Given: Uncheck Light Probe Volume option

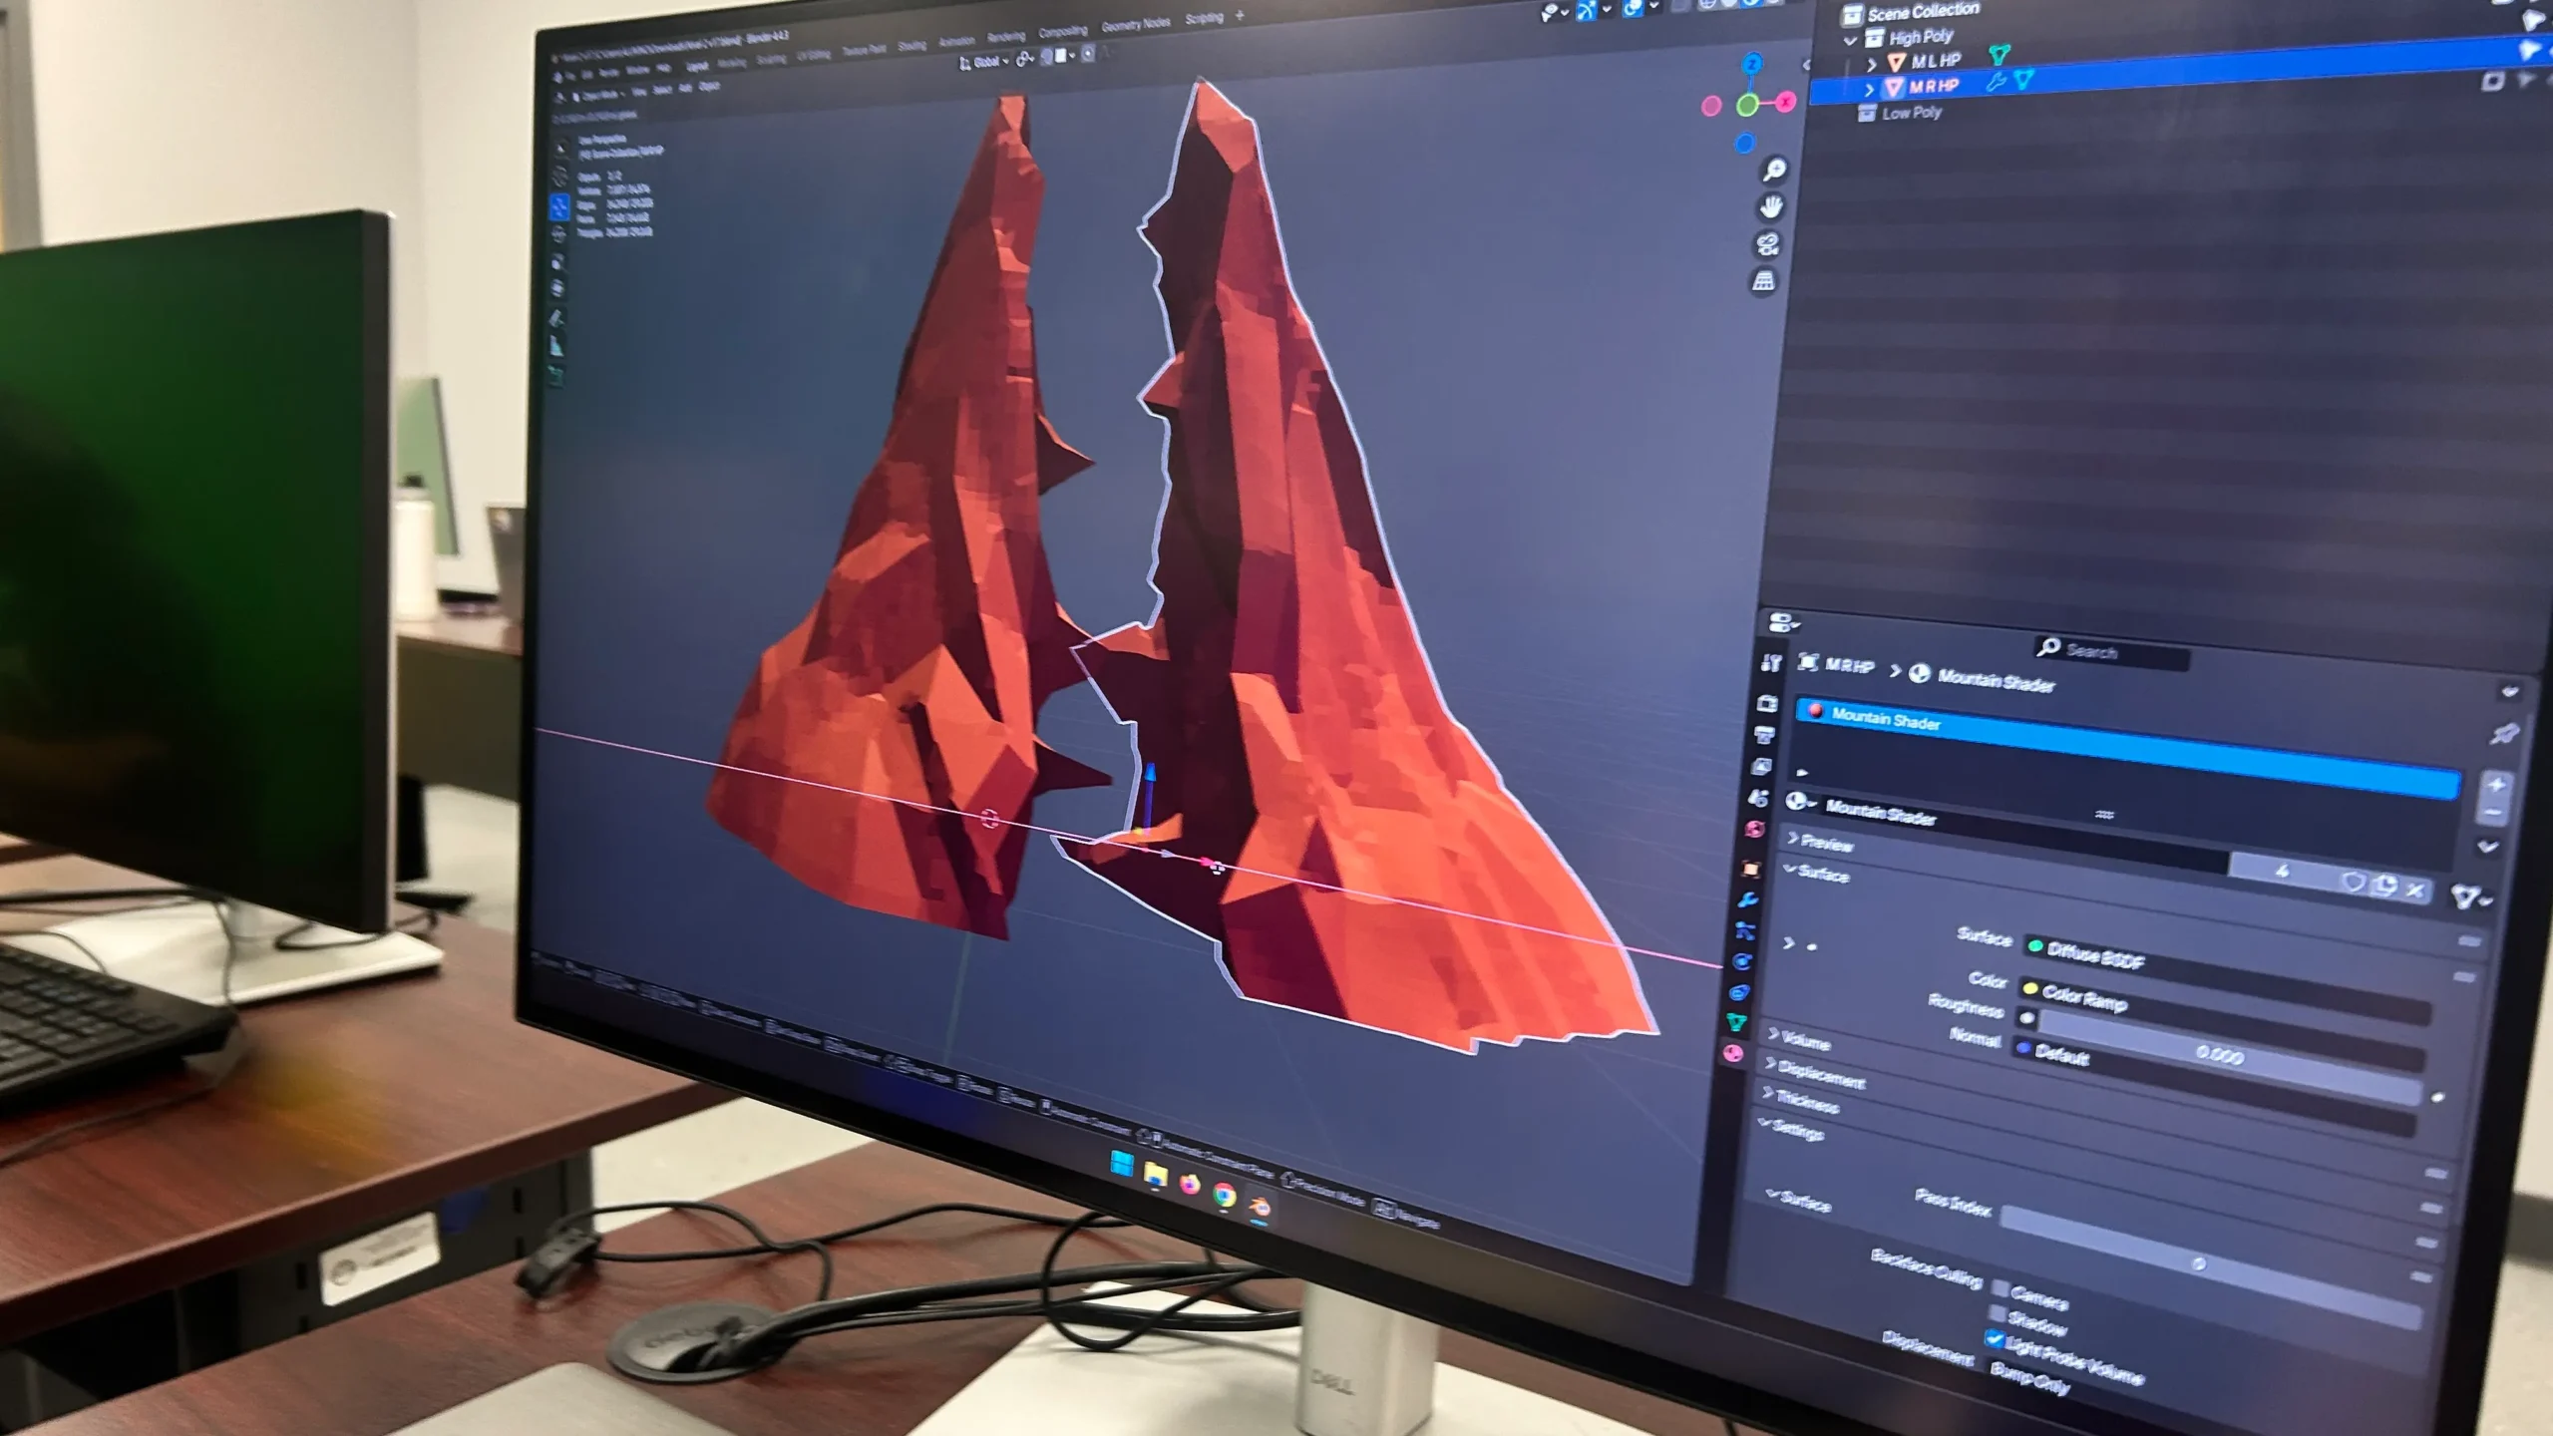Looking at the screenshot, I should 1994,1338.
